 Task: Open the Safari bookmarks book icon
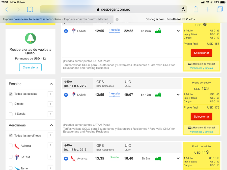30,10
